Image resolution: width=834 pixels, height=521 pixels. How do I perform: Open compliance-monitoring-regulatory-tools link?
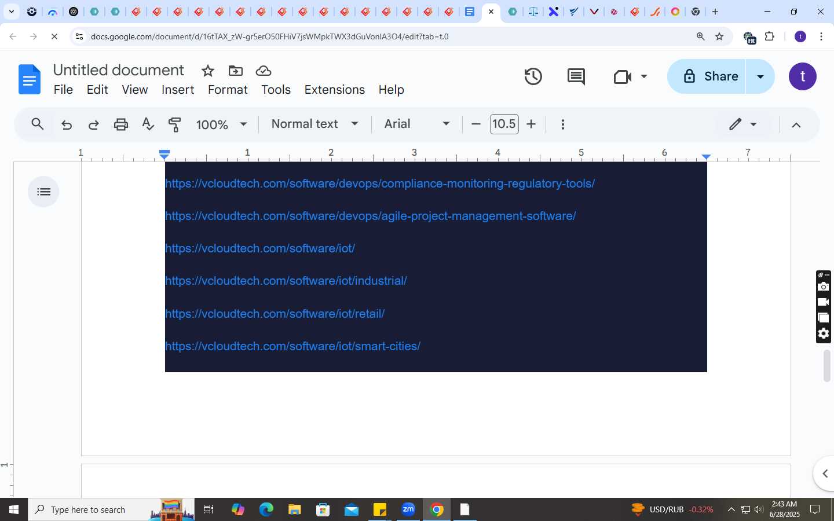point(380,184)
